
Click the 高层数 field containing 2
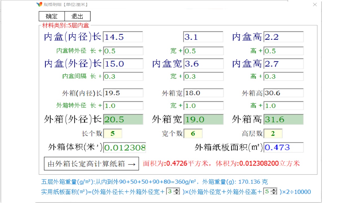(x=273, y=133)
